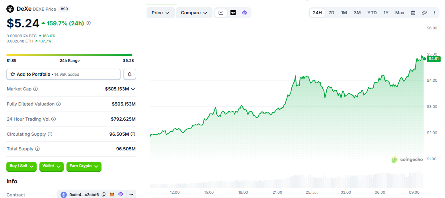
Task: Open the Compare dropdown
Action: pos(194,13)
